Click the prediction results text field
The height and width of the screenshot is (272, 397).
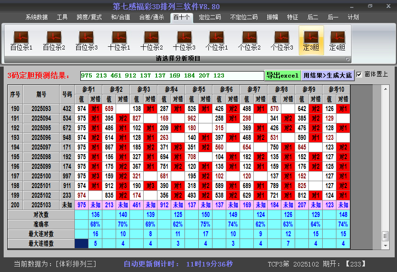(172, 76)
